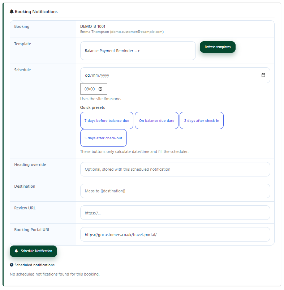Click the 'Uses the site timezone.' hint
Image resolution: width=284 pixels, height=290 pixels.
(101, 99)
